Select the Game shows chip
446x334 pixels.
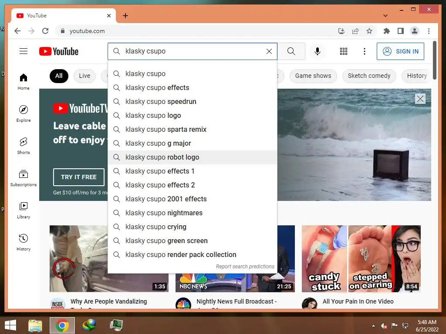[313, 76]
